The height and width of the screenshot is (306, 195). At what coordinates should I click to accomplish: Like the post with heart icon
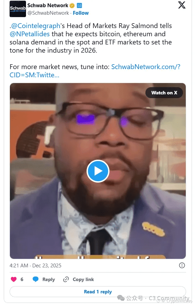(x=14, y=279)
